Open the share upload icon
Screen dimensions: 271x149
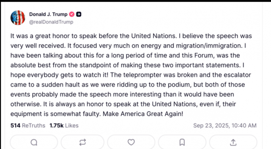pyautogui.click(x=233, y=142)
